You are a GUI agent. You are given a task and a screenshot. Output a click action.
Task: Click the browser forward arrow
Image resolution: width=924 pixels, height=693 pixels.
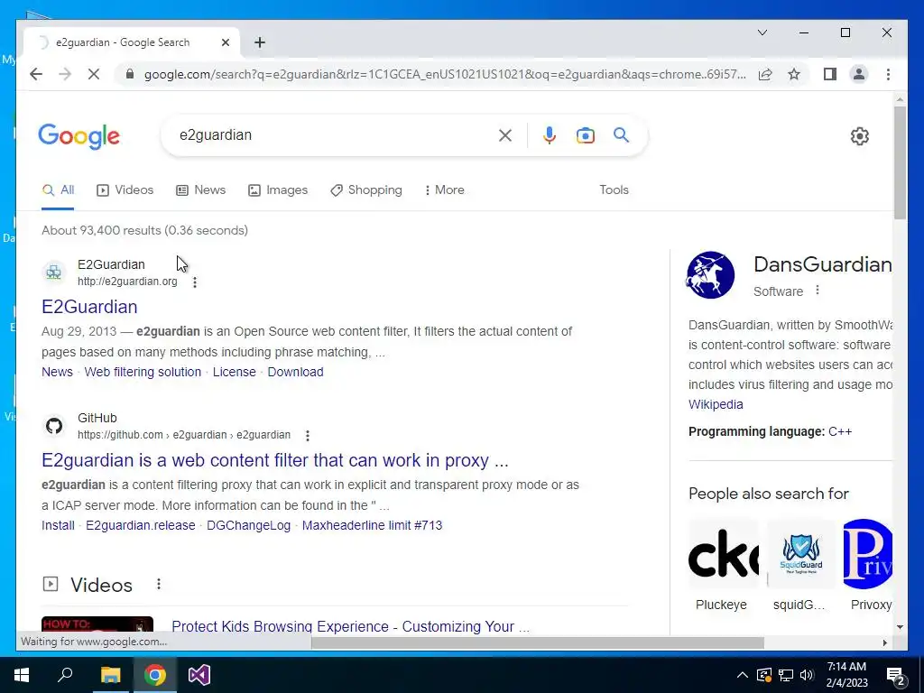click(65, 74)
